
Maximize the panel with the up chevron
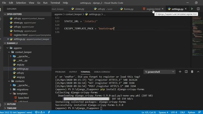pyautogui.click(x=198, y=72)
